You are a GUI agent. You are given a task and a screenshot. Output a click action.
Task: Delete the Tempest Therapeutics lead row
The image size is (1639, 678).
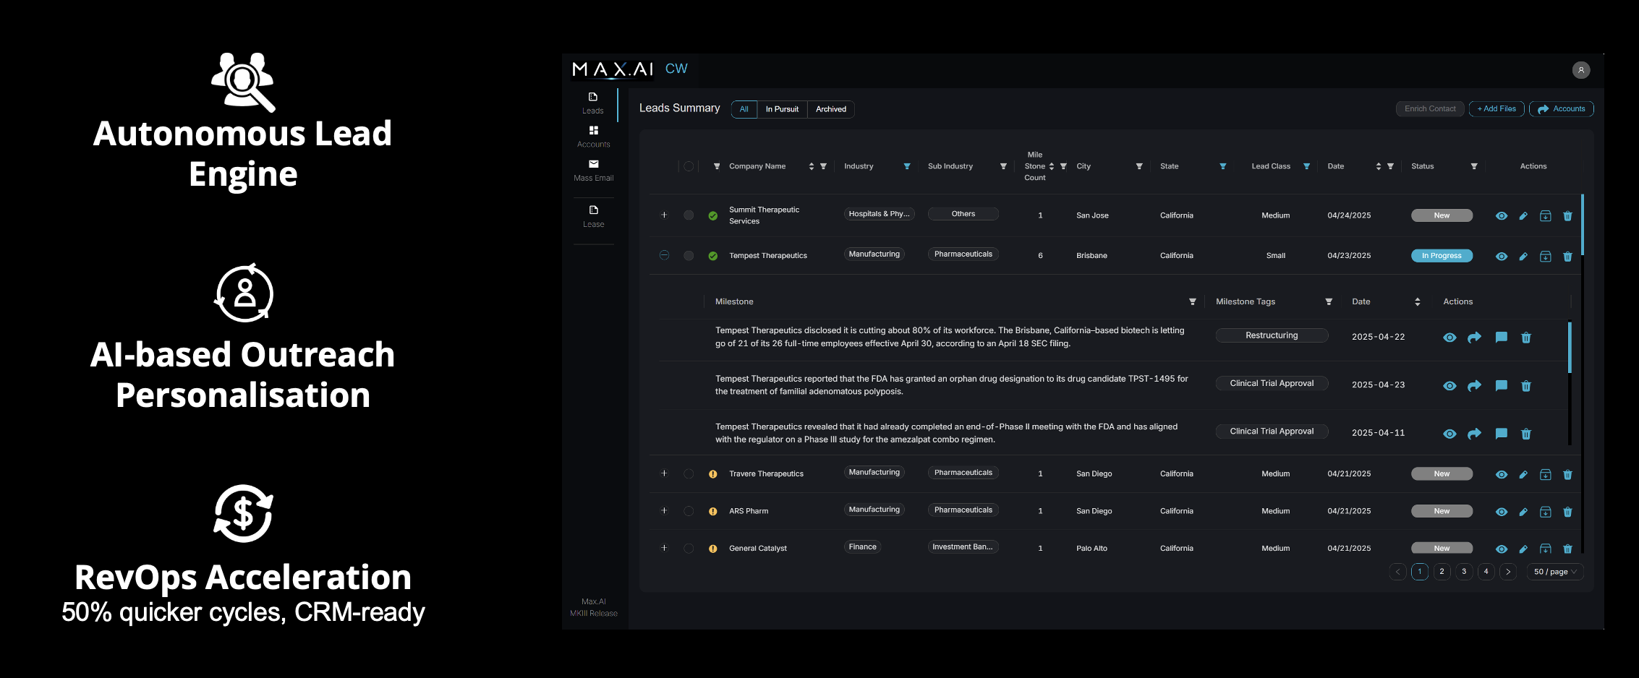coord(1567,257)
